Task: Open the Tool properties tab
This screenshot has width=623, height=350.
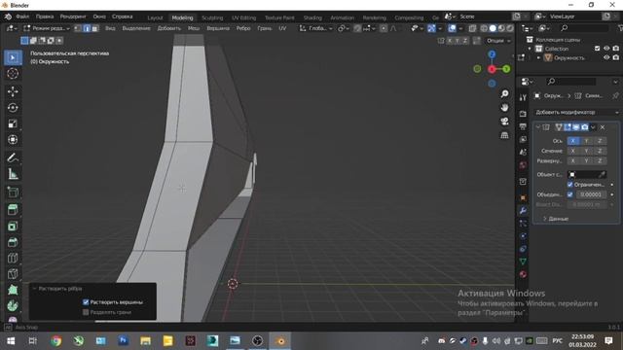Action: [x=523, y=97]
